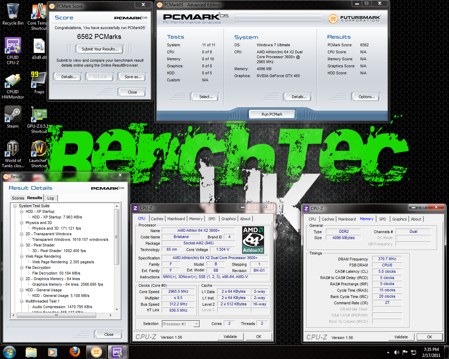
Task: Select 'Web Page Rendering: 2.305 pages/s' row
Action: (63, 262)
